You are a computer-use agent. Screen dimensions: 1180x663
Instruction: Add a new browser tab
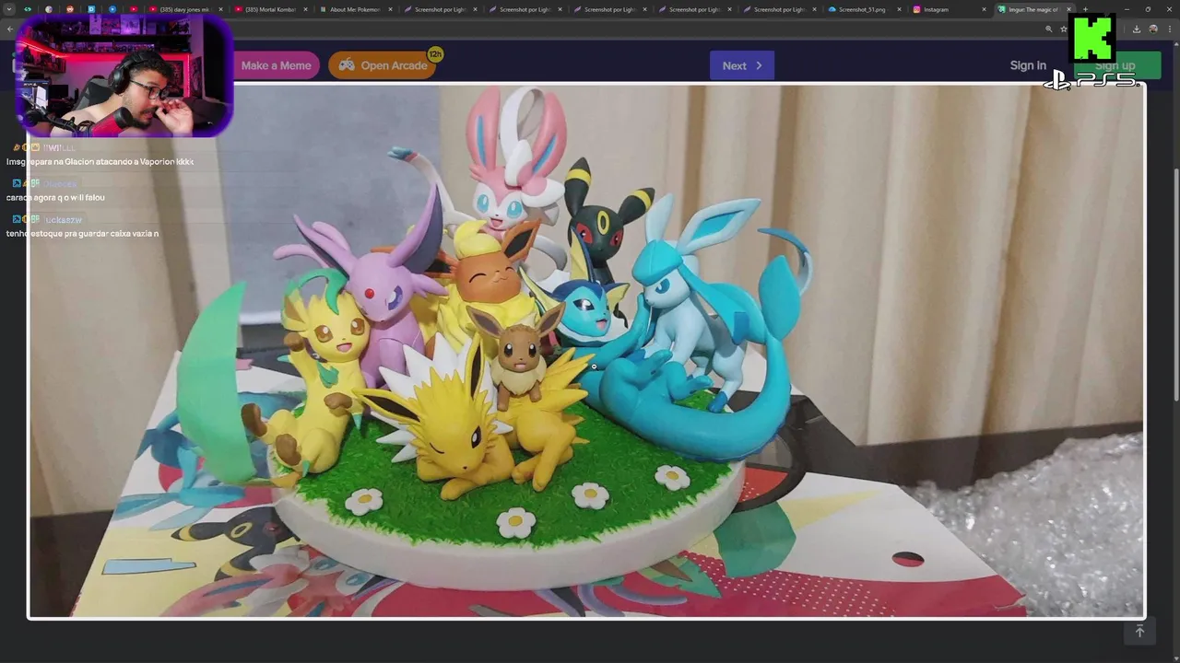(1085, 9)
